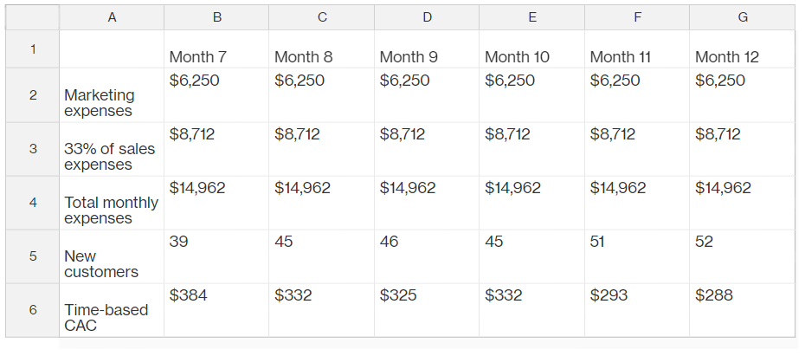Select the Time-based CAC label cell

[112, 310]
